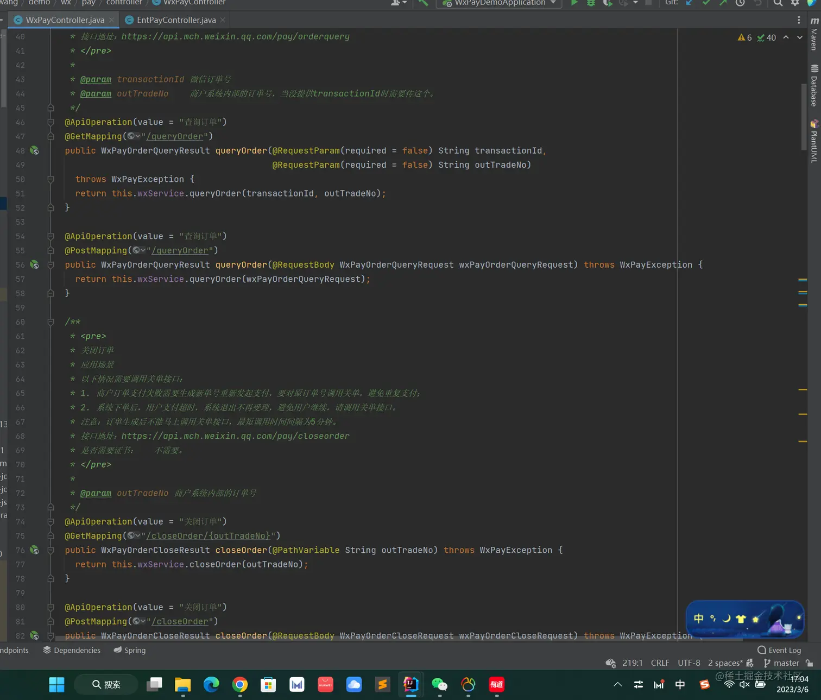Toggle Chinese/English mode on floating IME bar
The width and height of the screenshot is (821, 700).
pyautogui.click(x=699, y=619)
